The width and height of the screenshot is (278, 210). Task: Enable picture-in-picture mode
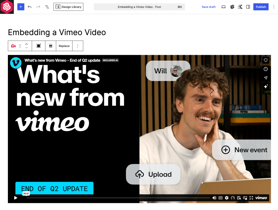point(245,198)
